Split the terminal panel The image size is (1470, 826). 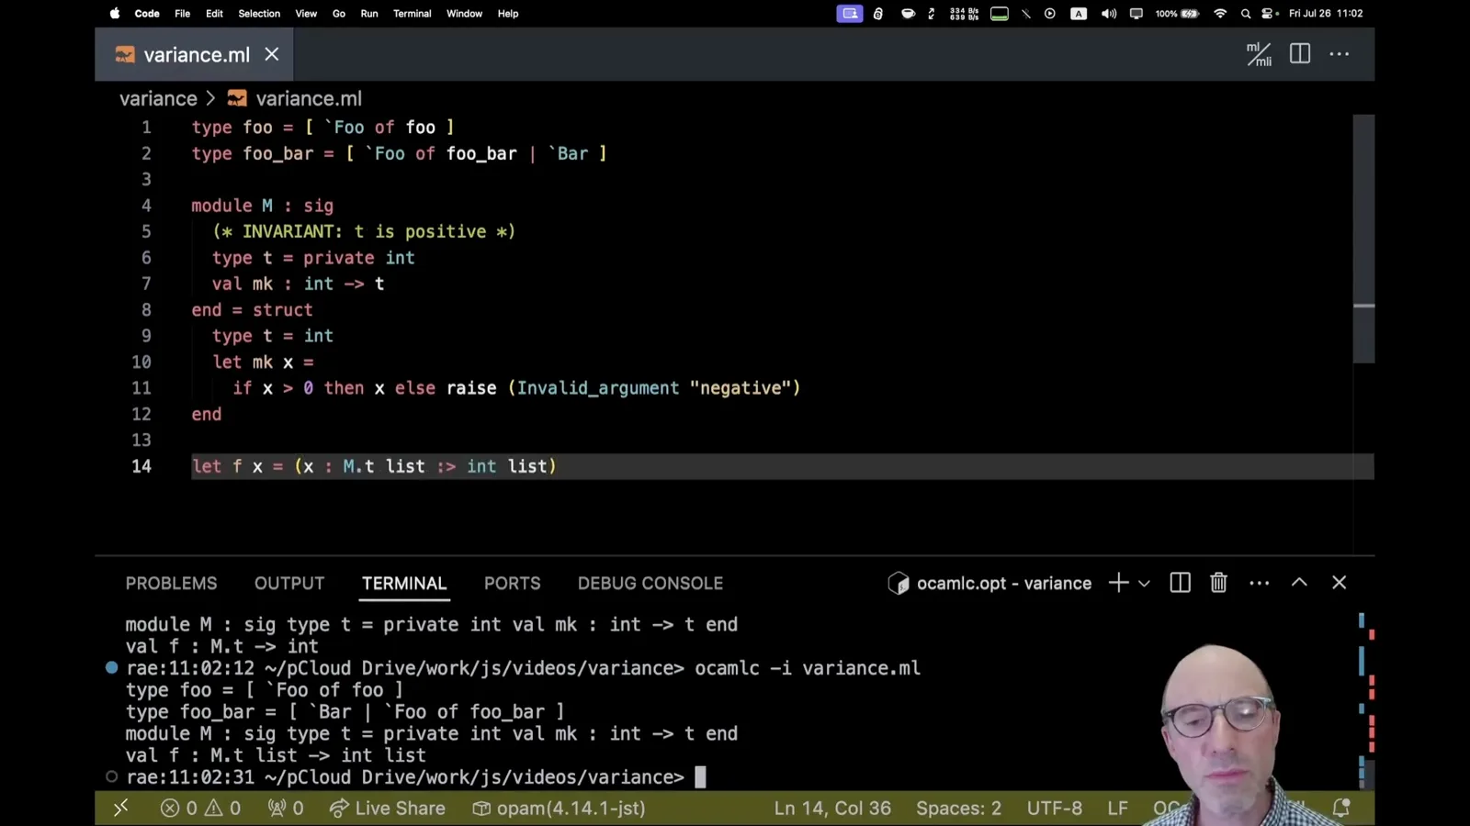(1181, 583)
